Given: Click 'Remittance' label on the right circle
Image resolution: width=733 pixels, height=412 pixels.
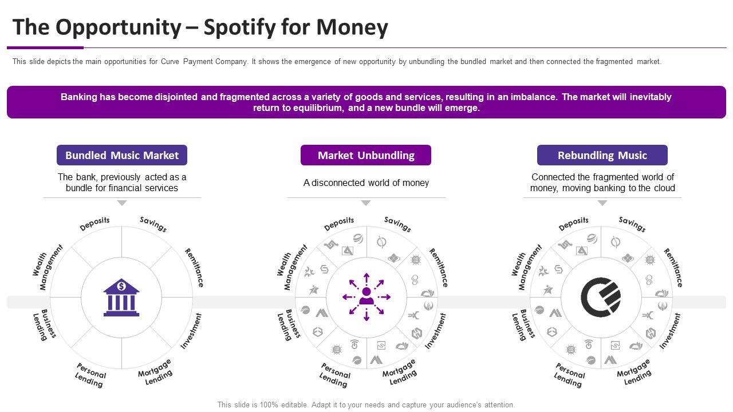Looking at the screenshot, I should (673, 267).
